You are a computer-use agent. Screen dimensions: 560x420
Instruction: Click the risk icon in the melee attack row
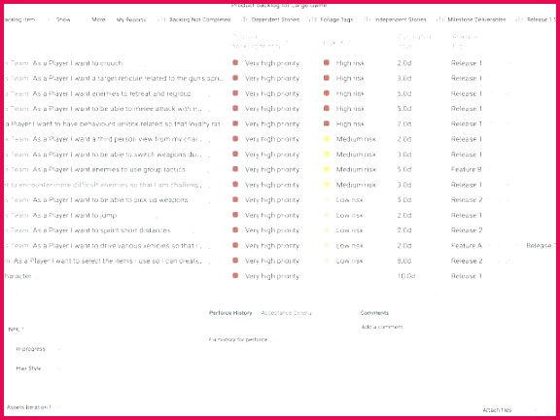pos(327,108)
